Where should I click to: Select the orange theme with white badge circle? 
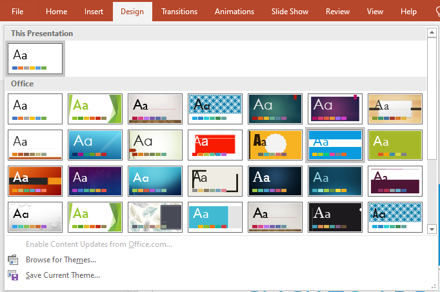coord(275,145)
